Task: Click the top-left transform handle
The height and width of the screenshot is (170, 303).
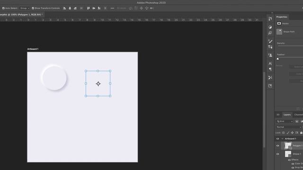Action: (86, 71)
